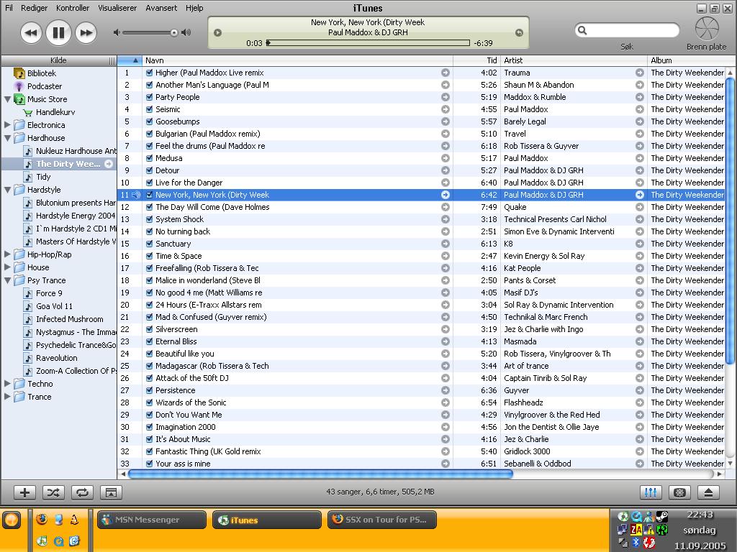Expand the Electronica folder
This screenshot has height=552, width=737.
click(7, 125)
